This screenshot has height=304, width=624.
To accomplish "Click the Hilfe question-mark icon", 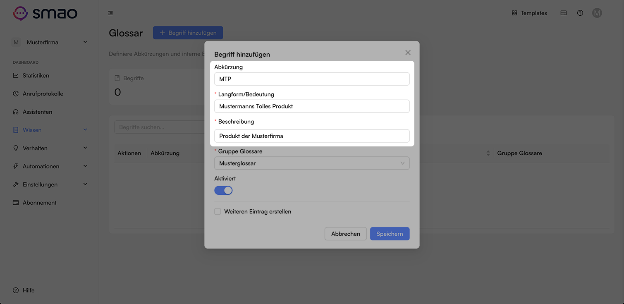I will pyautogui.click(x=16, y=290).
